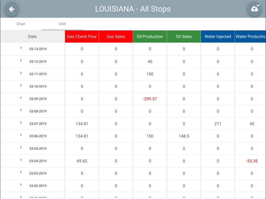The image size is (266, 199).
Task: Select the red -53.35 water production value
Action: click(x=252, y=161)
